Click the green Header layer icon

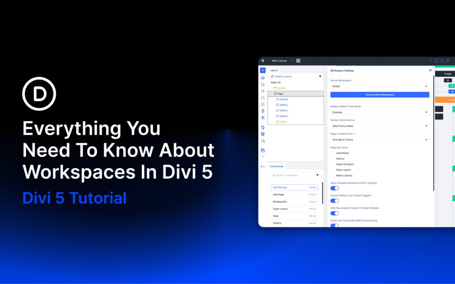275,88
